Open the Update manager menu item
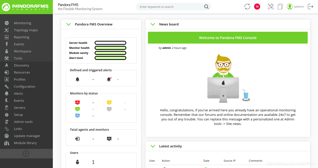The image size is (318, 168). (x=27, y=136)
